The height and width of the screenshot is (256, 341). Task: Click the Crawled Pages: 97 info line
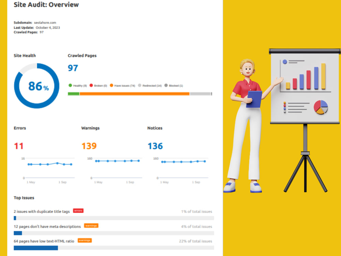click(29, 32)
